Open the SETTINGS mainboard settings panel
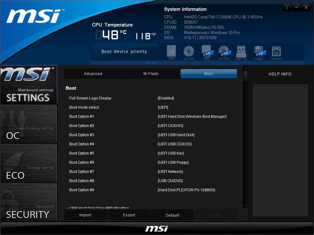314x235 pixels. [x=29, y=84]
